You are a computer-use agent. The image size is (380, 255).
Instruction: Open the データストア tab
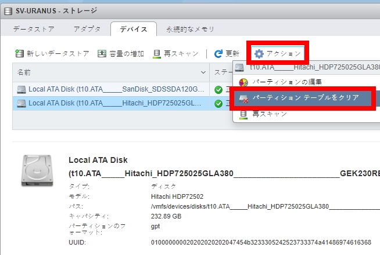click(34, 29)
